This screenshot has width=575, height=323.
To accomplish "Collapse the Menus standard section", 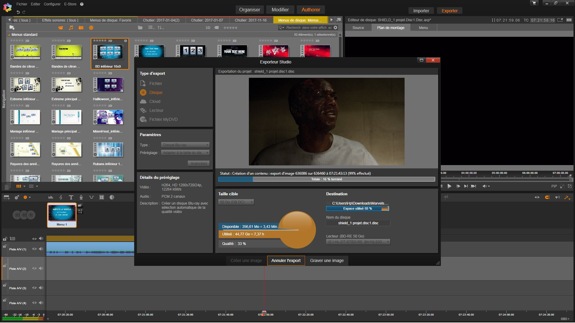I will [x=9, y=35].
